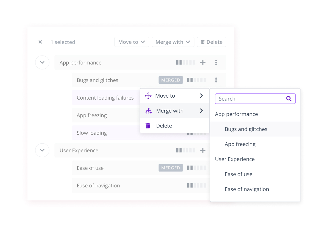Click the Move to crosshair icon in context menu

pos(148,96)
